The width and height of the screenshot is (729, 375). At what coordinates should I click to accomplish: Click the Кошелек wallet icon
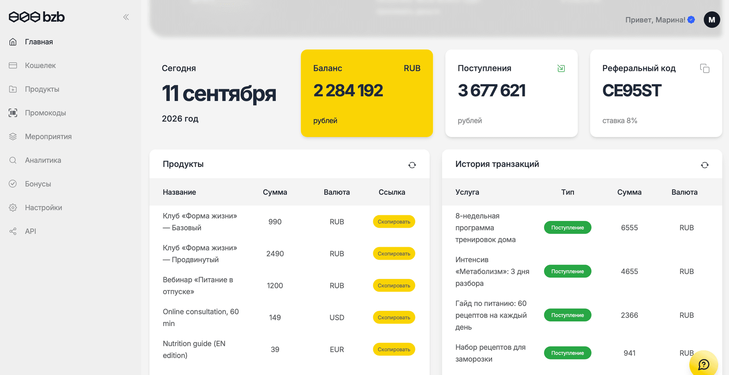[x=13, y=65]
